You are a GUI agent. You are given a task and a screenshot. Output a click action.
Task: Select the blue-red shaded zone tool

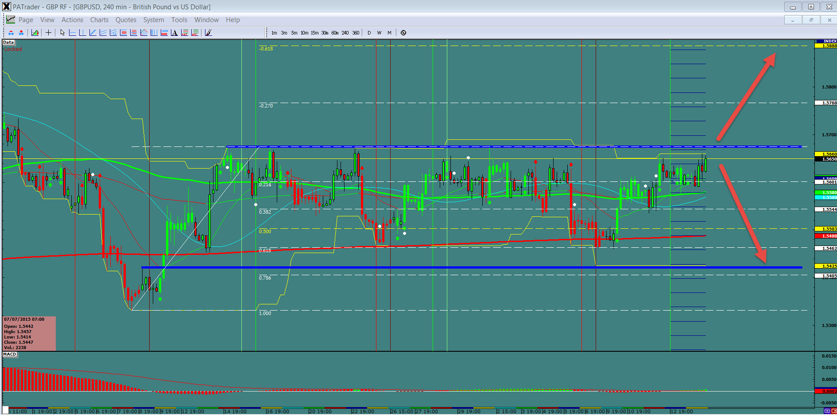coord(164,33)
